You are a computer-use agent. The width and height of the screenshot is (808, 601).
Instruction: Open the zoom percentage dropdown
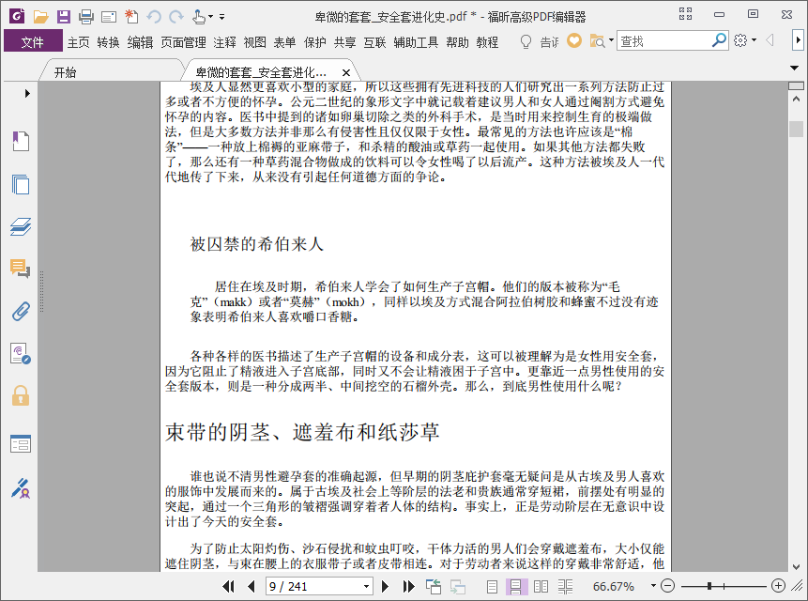(653, 586)
